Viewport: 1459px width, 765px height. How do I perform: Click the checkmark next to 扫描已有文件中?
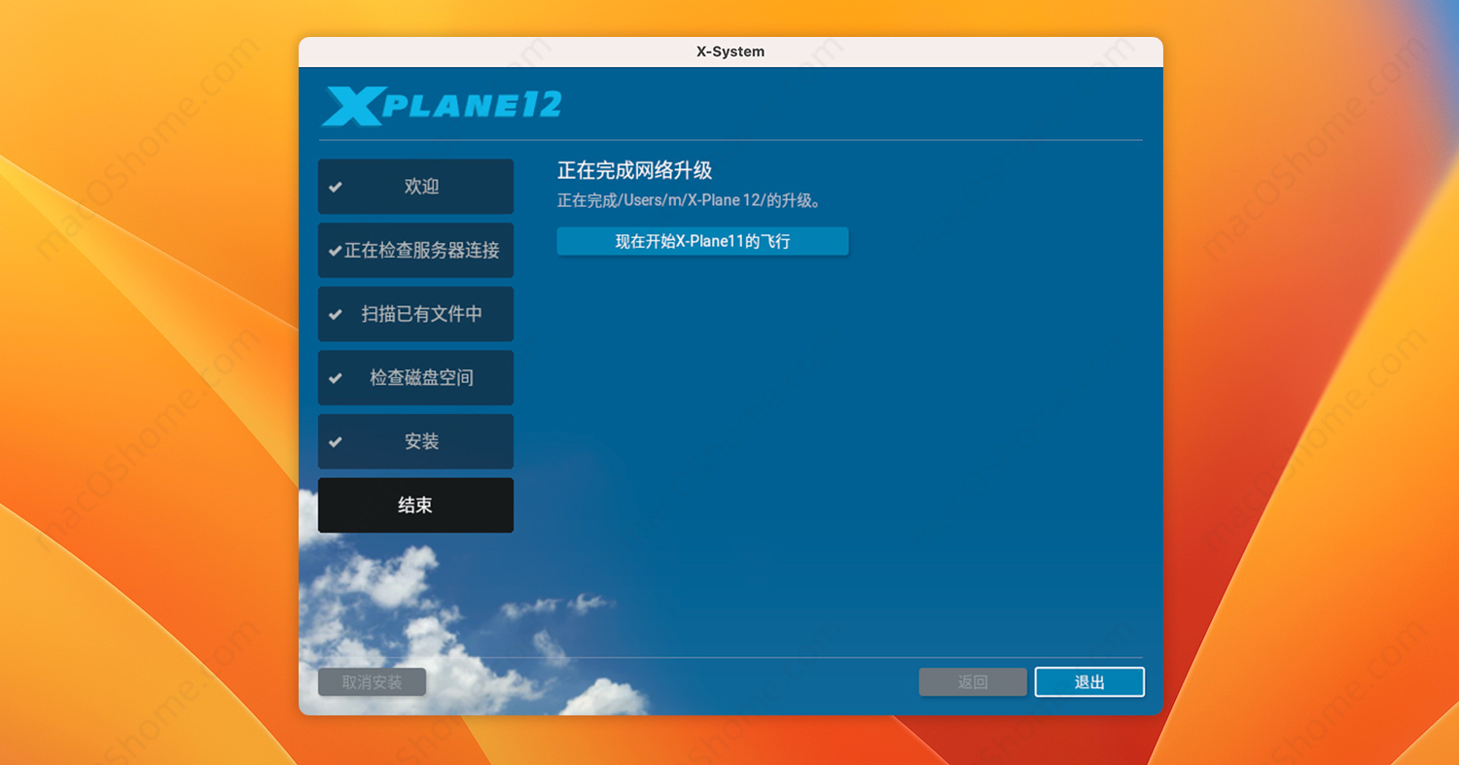tap(336, 314)
